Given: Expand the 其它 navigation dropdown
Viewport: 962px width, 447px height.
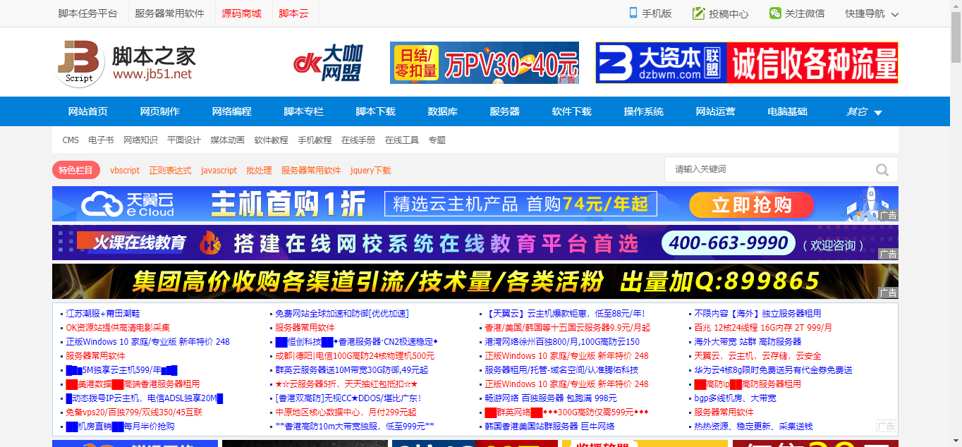Looking at the screenshot, I should [x=864, y=111].
